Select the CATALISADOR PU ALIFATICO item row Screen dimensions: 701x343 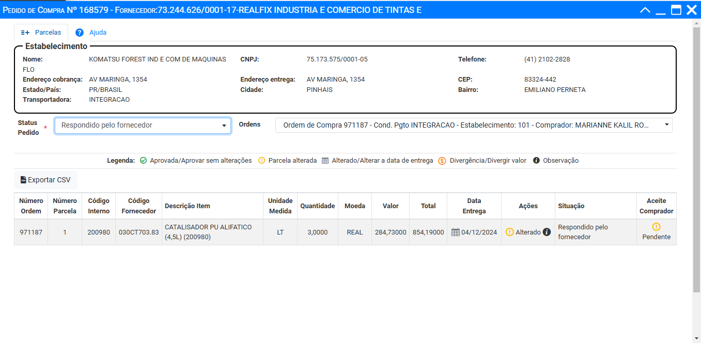click(212, 232)
